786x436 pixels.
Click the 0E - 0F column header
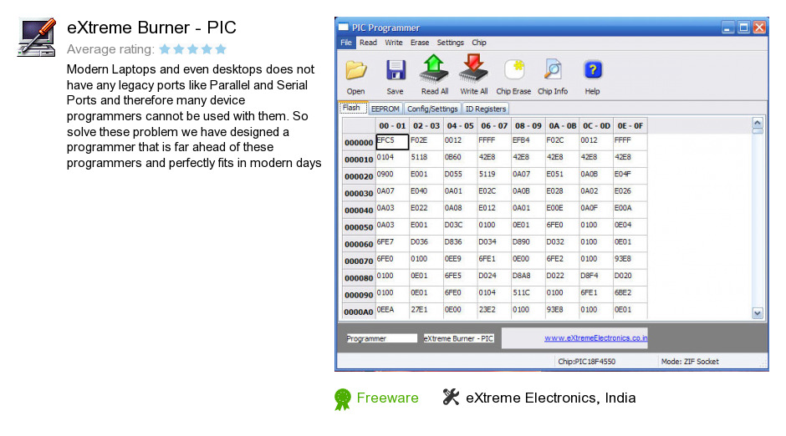(x=630, y=125)
